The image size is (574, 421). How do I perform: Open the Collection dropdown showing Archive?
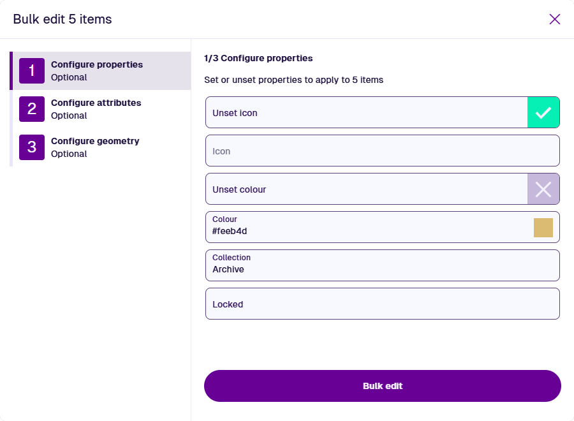(383, 265)
